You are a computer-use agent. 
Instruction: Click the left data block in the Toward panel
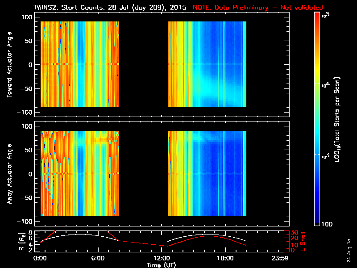click(x=80, y=64)
